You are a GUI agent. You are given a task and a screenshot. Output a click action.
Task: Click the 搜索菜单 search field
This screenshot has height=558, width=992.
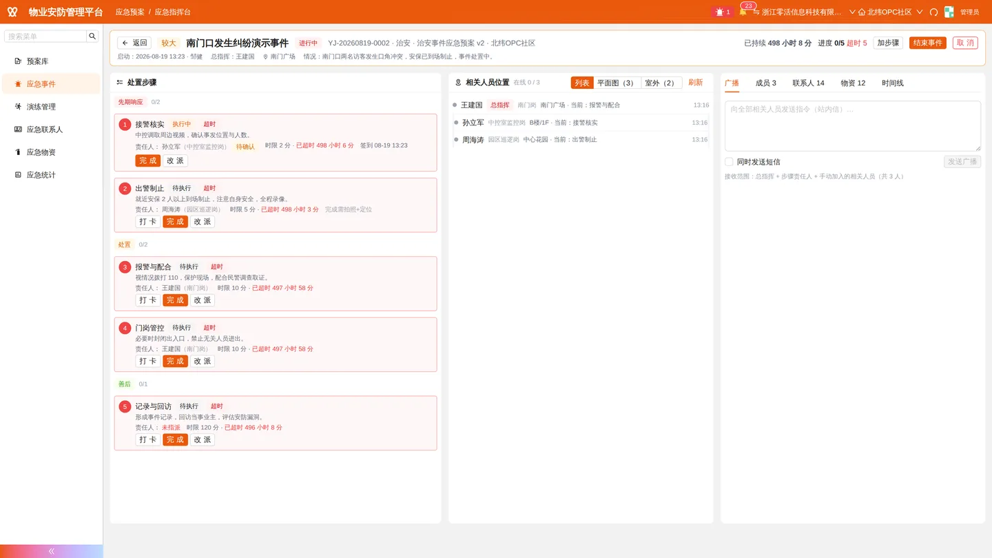tap(45, 36)
